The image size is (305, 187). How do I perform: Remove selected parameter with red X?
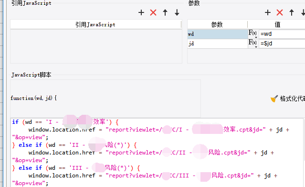point(280,13)
